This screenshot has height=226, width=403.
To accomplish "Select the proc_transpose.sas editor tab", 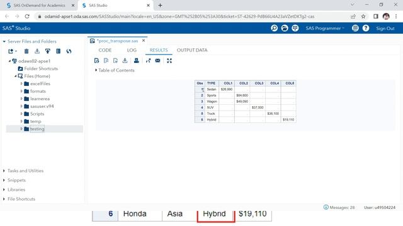I will (x=118, y=41).
